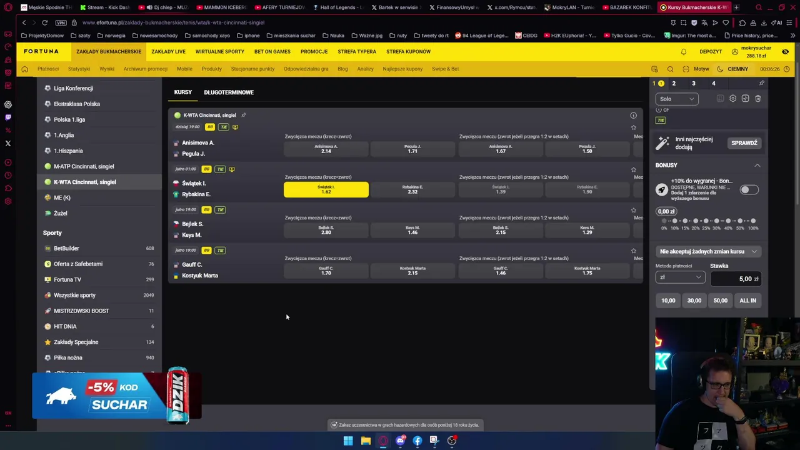Select Rybakina E. odds 2.32
The width and height of the screenshot is (800, 450).
point(412,189)
